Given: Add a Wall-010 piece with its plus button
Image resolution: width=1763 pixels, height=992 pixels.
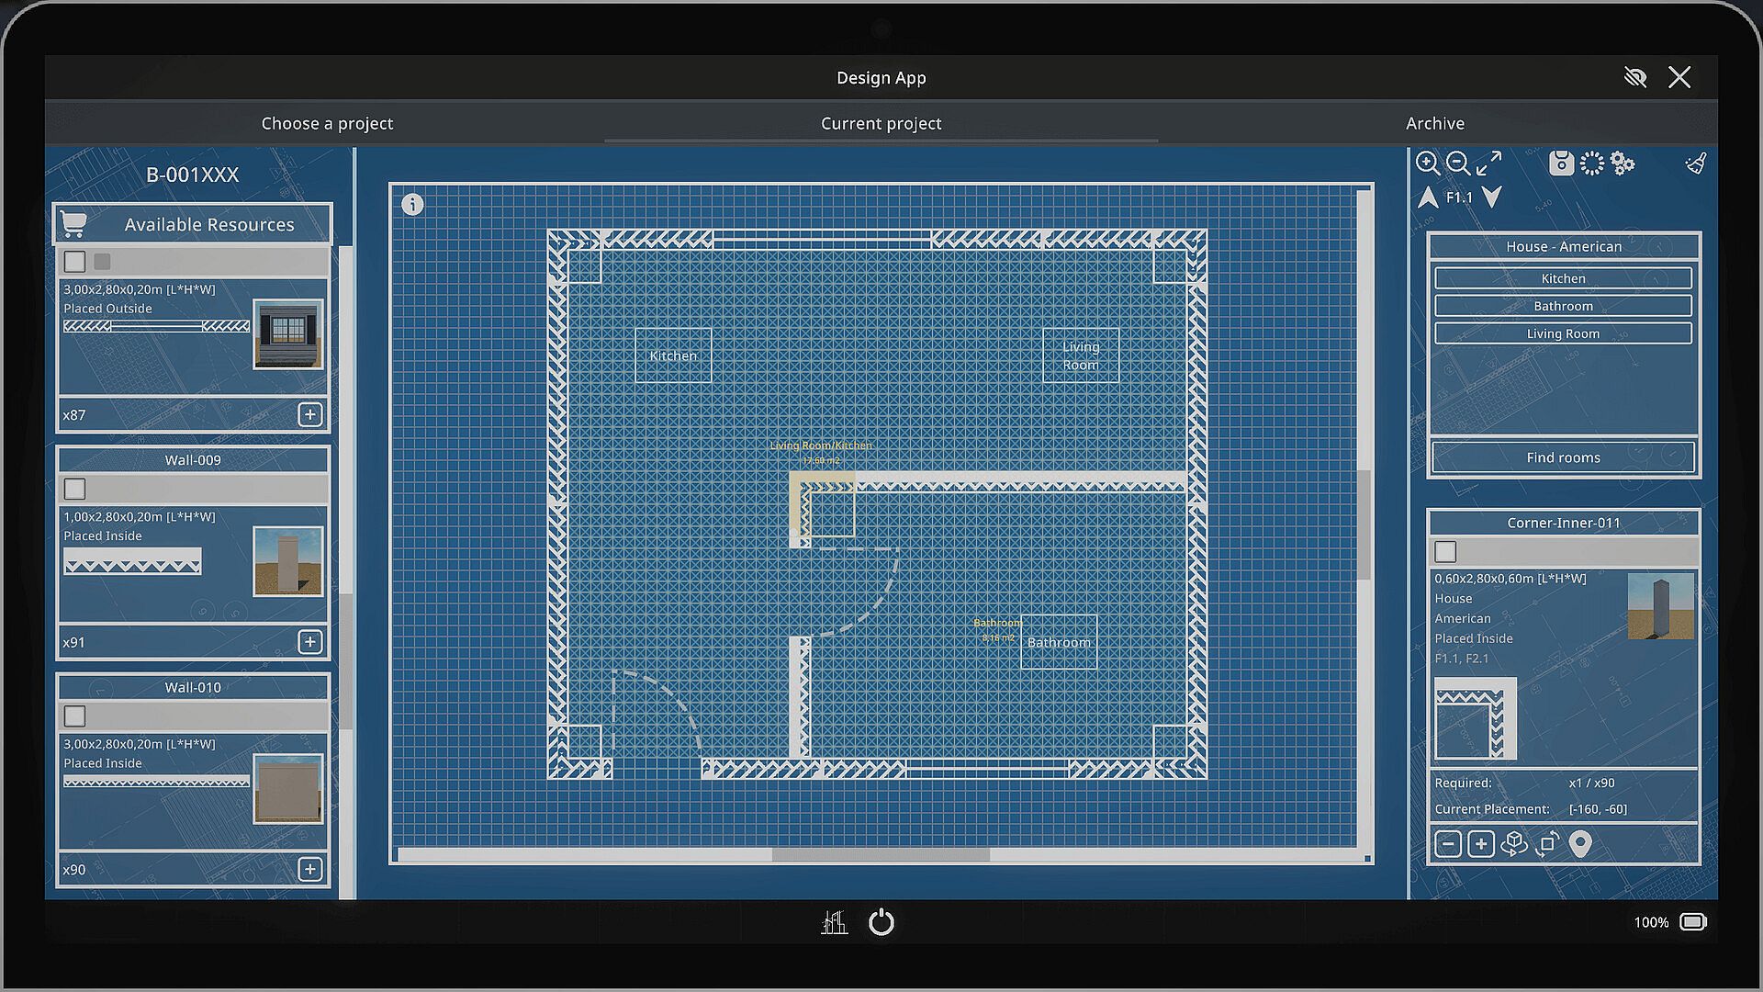Looking at the screenshot, I should [309, 869].
